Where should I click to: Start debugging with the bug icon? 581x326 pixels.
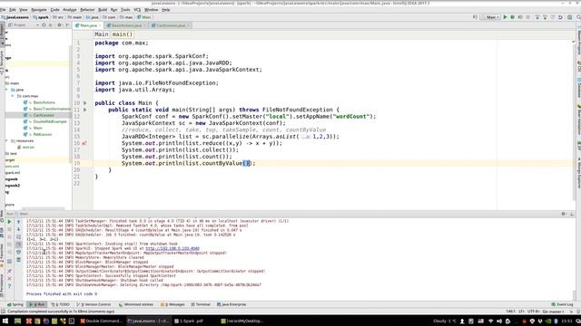[x=512, y=17]
